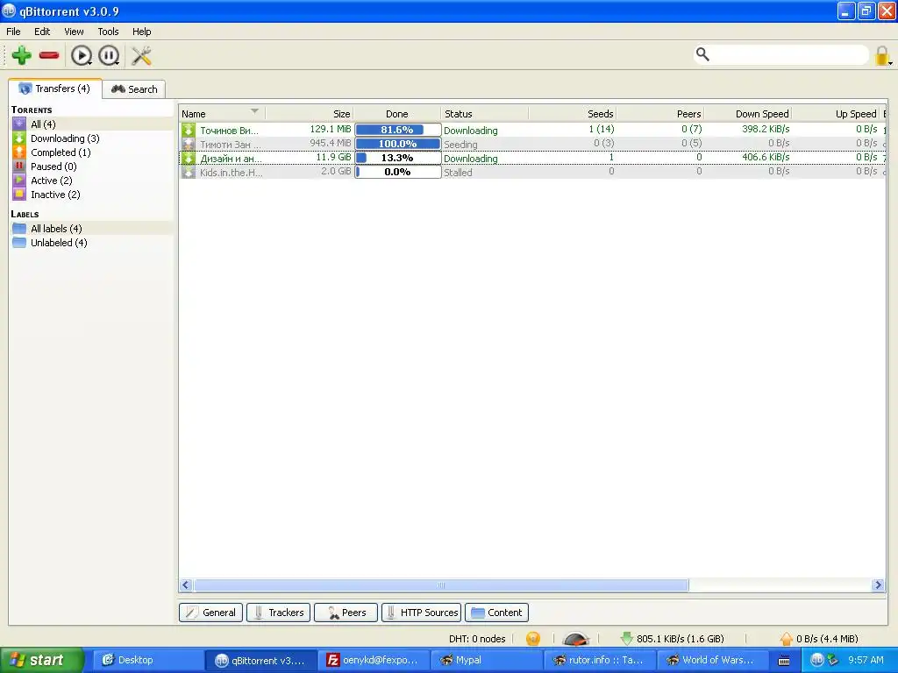Click the yellow connection status icon
This screenshot has width=898, height=673.
533,639
